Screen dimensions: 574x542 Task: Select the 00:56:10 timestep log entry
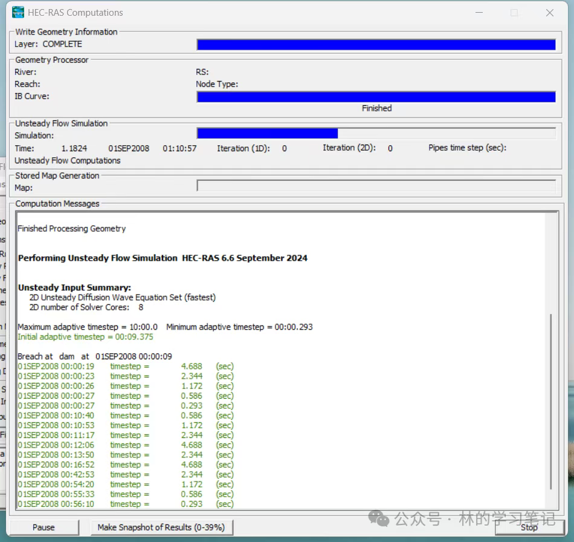[x=125, y=504]
